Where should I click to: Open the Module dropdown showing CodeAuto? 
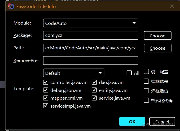(90, 23)
